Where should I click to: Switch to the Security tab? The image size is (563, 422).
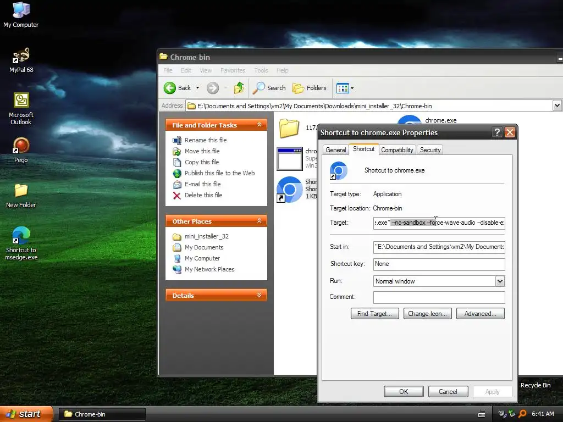click(x=430, y=150)
